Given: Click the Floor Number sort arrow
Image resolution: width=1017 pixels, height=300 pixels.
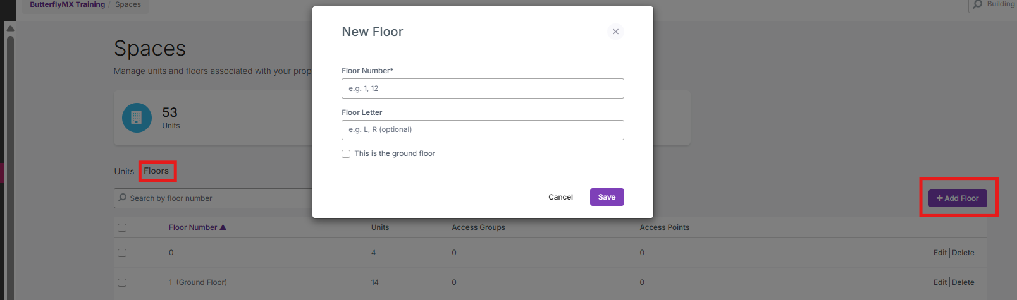Looking at the screenshot, I should pos(223,227).
